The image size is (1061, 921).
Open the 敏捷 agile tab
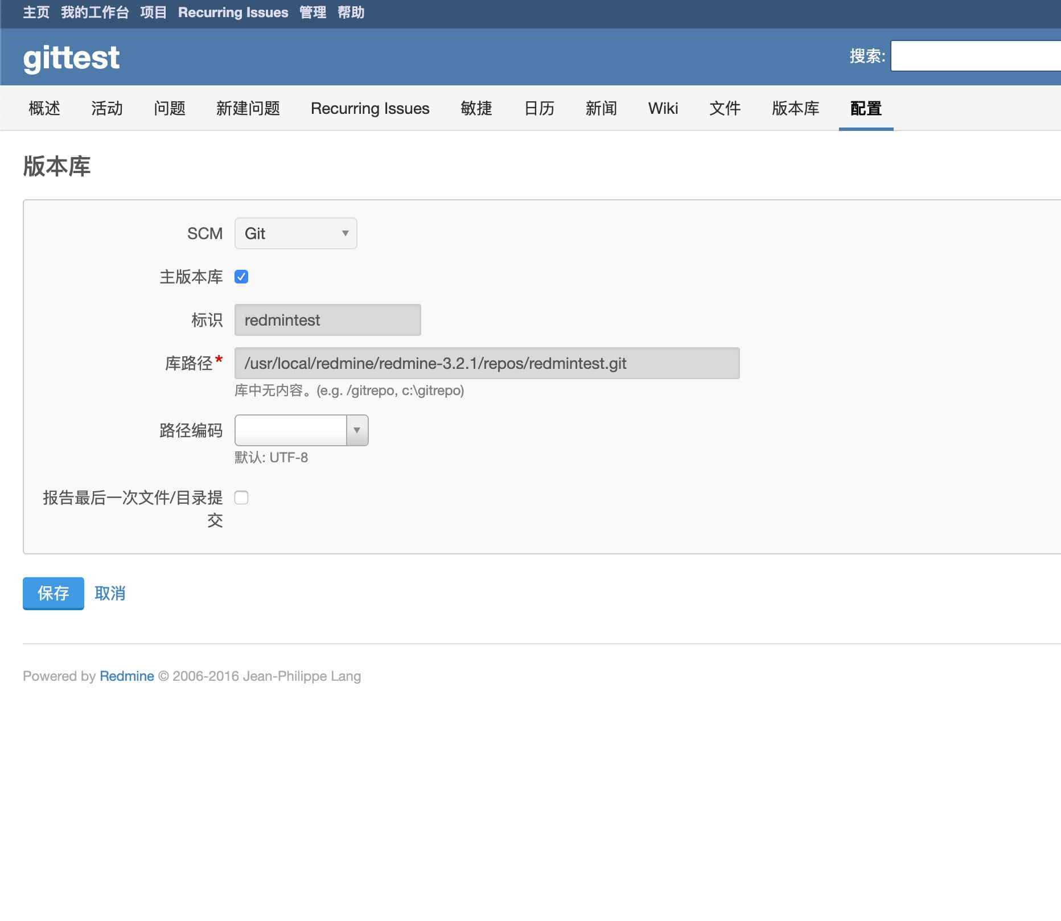476,108
